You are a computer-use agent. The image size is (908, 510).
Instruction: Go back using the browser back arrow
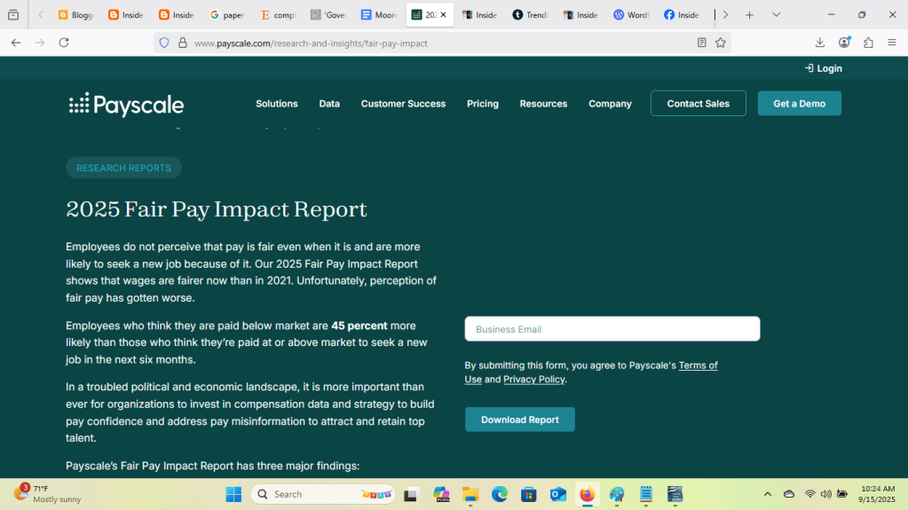[x=16, y=43]
